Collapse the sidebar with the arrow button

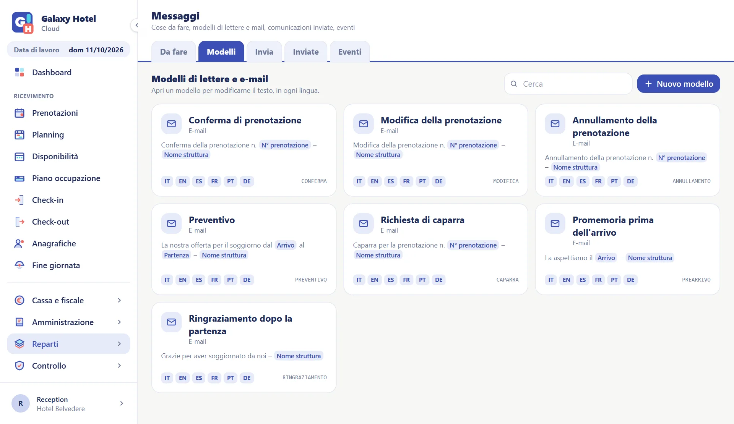click(x=136, y=25)
